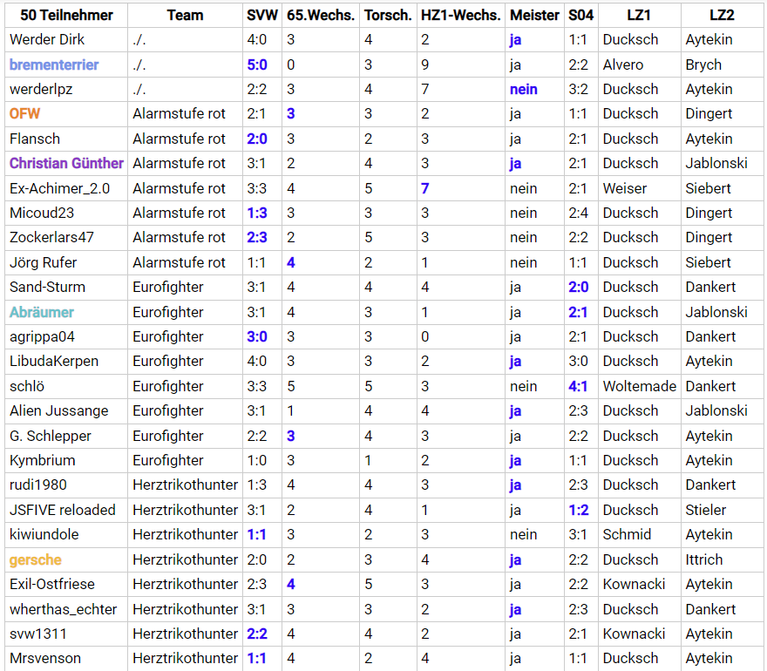Image resolution: width=767 pixels, height=671 pixels.
Task: Click 'Woltemade' in the LZ1 column
Action: 640,386
